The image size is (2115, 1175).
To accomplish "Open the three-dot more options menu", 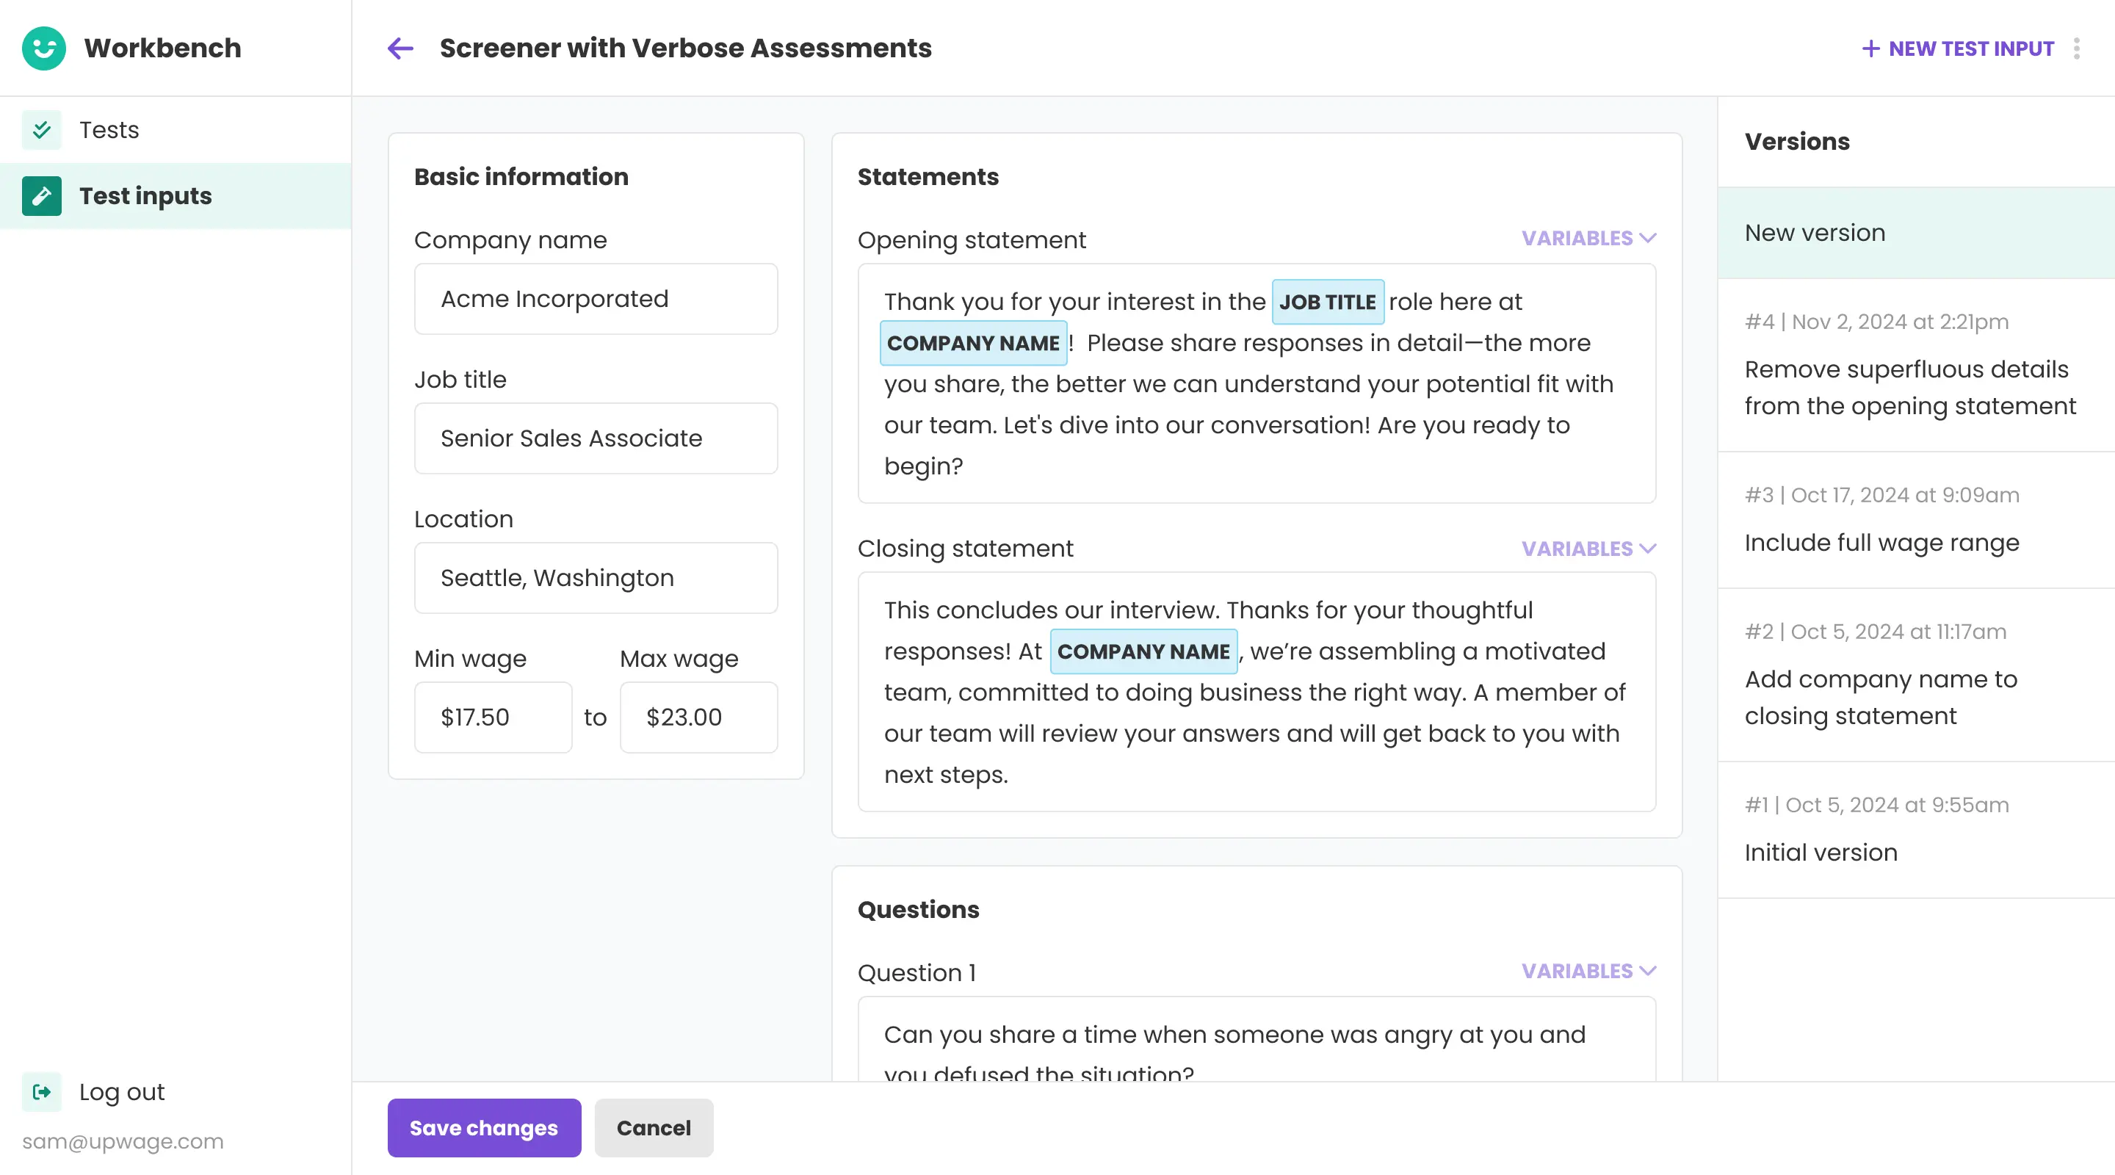I will click(x=2076, y=48).
